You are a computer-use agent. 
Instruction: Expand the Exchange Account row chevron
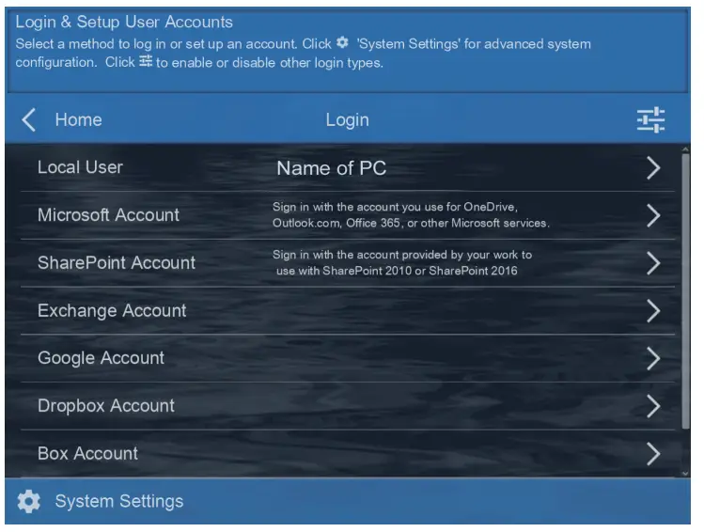(x=653, y=311)
